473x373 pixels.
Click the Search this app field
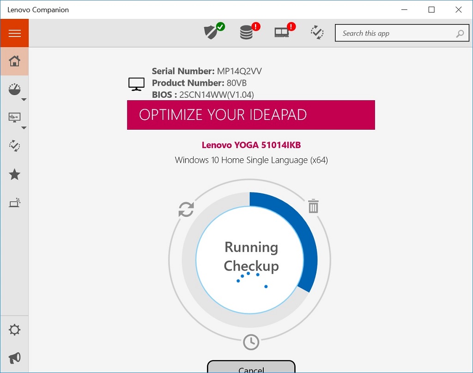(402, 33)
